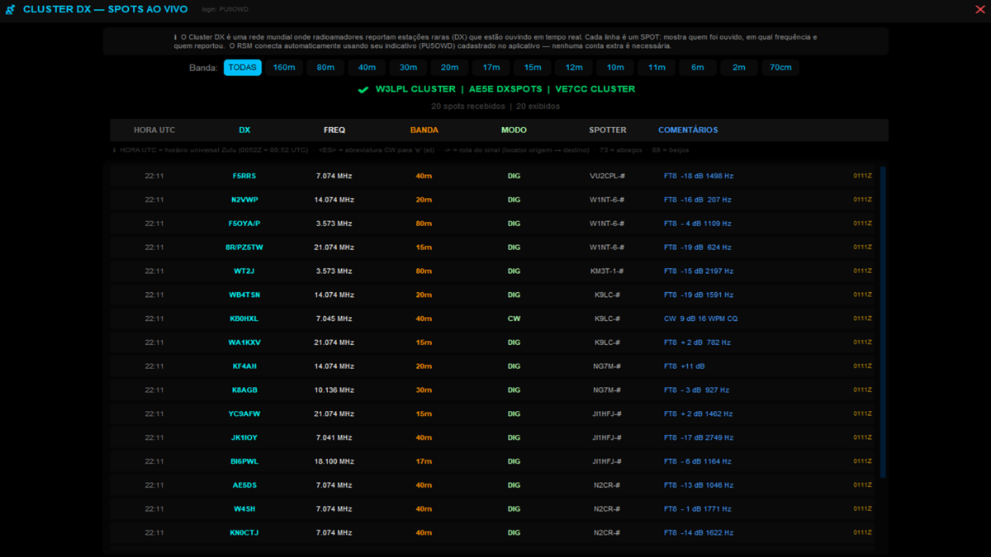Filter spots by the 40m band
This screenshot has height=557, width=991.
[x=367, y=68]
